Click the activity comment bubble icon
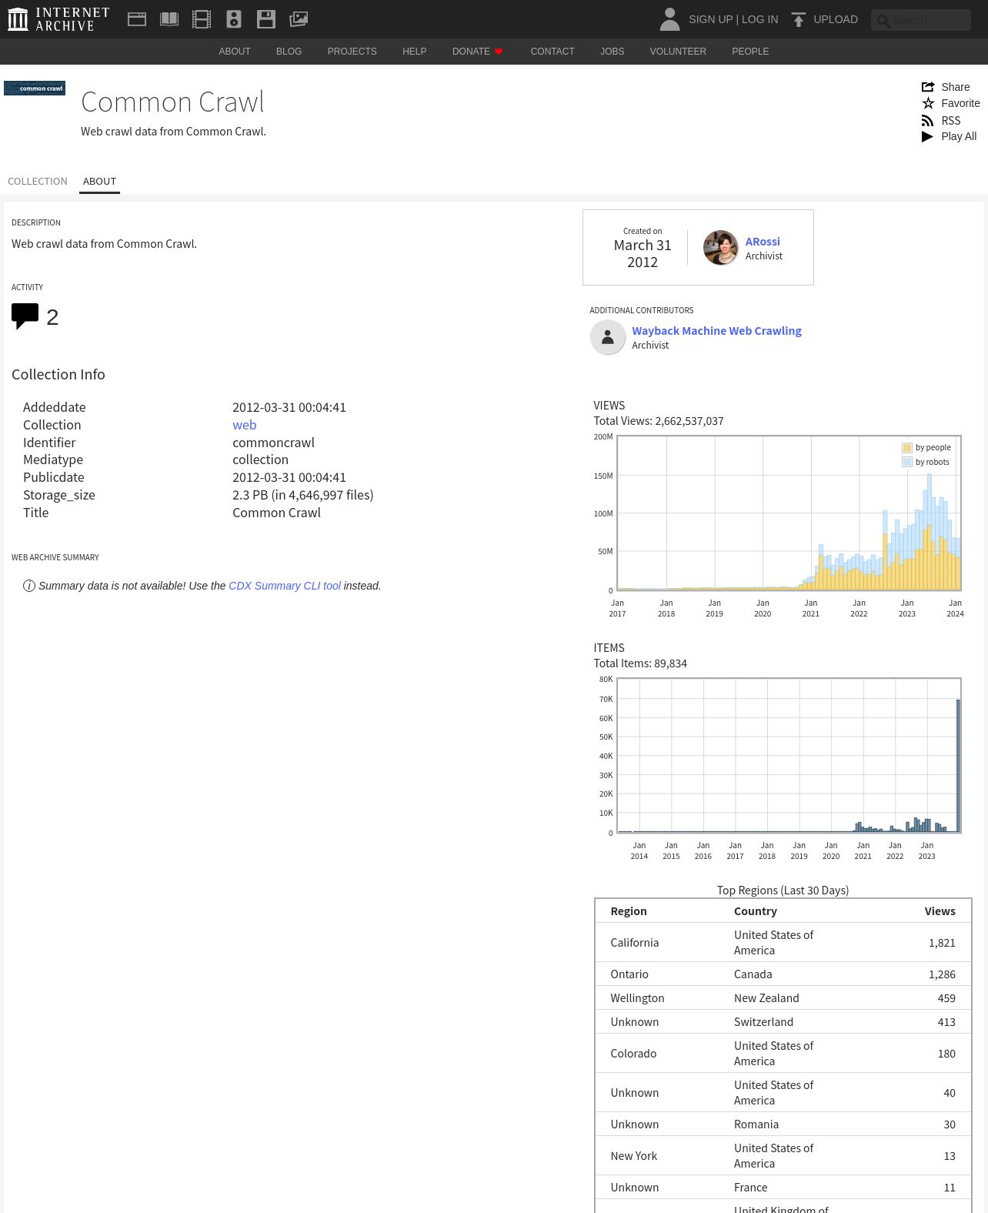Image resolution: width=988 pixels, height=1213 pixels. point(25,316)
